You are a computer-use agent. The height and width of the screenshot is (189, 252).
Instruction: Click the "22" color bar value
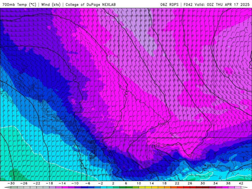point(177,183)
